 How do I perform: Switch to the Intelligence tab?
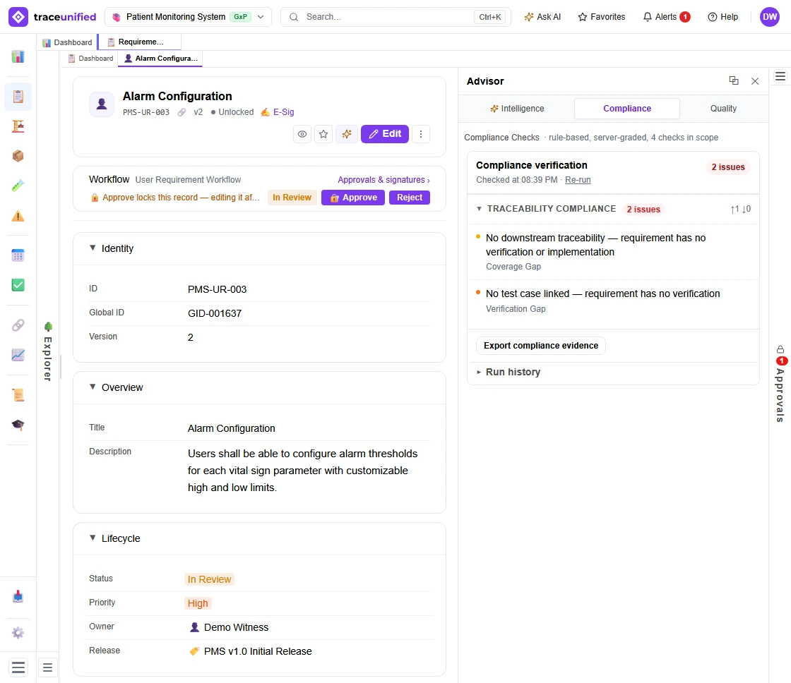517,109
